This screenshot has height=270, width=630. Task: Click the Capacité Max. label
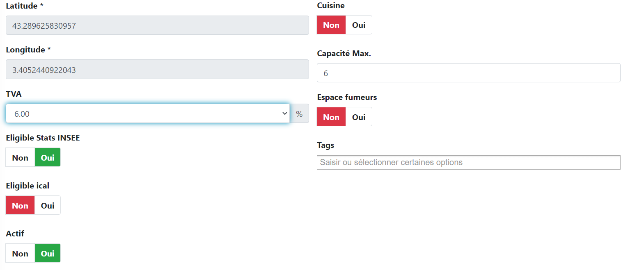point(344,53)
